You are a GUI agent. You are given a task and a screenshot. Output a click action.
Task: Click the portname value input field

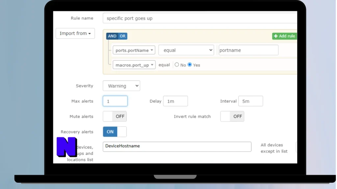[x=248, y=50]
